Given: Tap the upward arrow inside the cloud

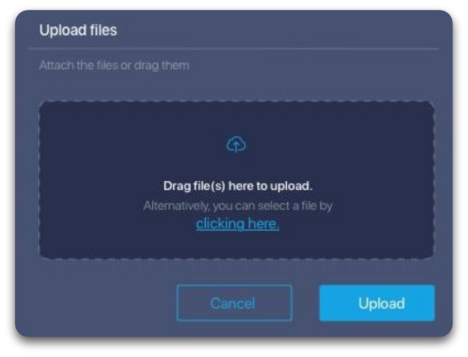Looking at the screenshot, I should 236,146.
